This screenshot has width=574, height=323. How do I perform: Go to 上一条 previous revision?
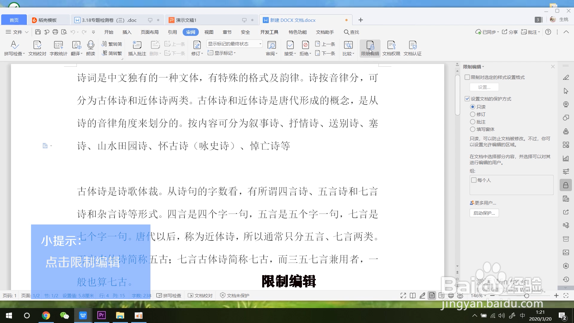tap(325, 44)
